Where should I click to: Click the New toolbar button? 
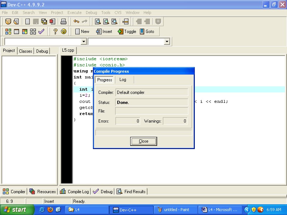point(83,32)
